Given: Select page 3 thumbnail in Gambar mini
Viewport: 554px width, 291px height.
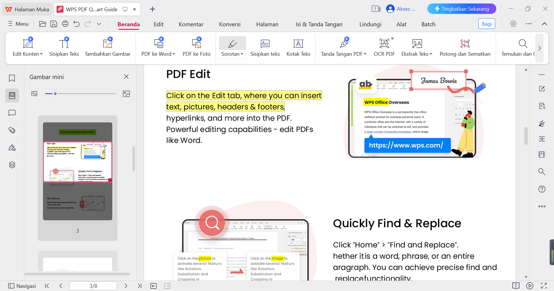Looking at the screenshot, I should 77,170.
